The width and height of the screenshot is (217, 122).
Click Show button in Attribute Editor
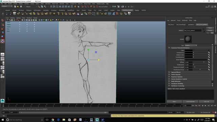tap(208, 33)
